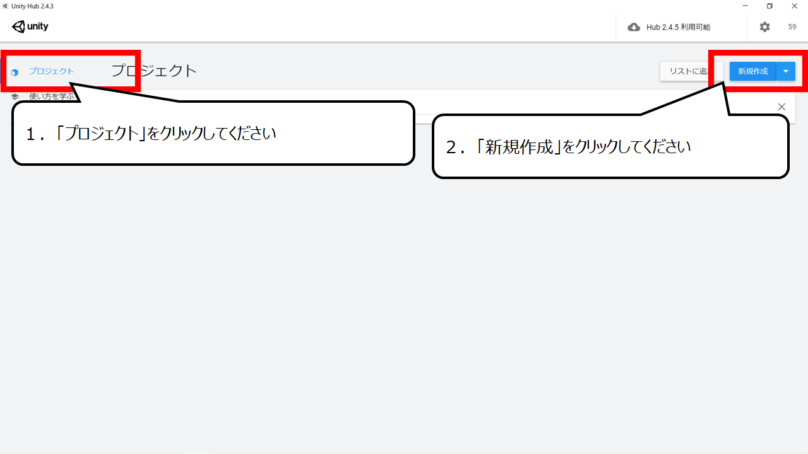Close the Unity Hub window

[795, 6]
